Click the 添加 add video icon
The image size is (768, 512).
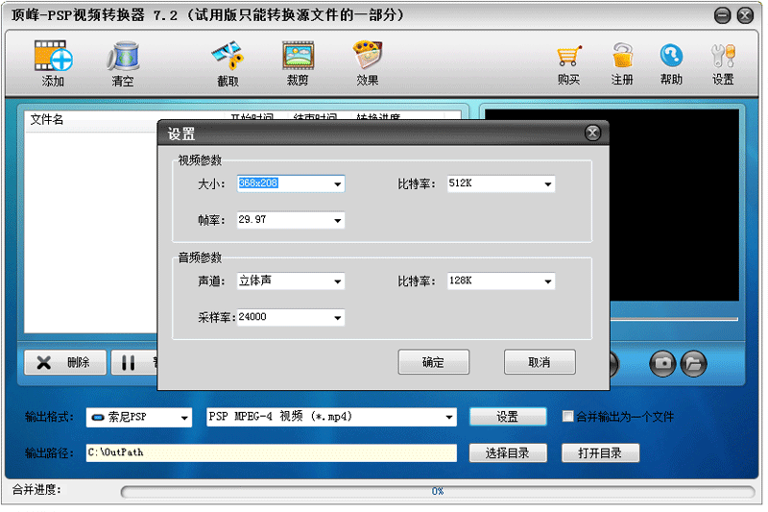coord(54,56)
